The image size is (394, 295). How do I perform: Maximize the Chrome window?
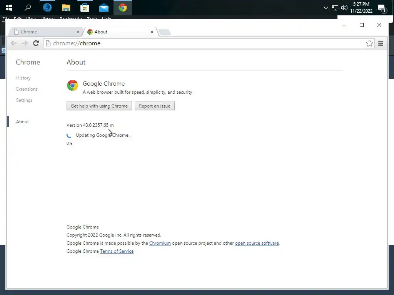pyautogui.click(x=362, y=25)
